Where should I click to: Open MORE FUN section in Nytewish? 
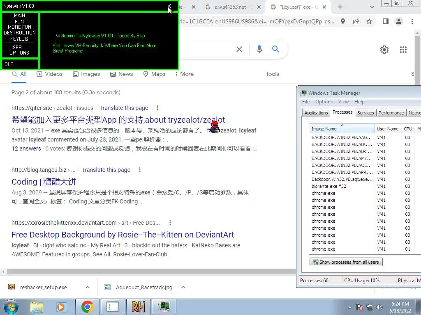[19, 27]
